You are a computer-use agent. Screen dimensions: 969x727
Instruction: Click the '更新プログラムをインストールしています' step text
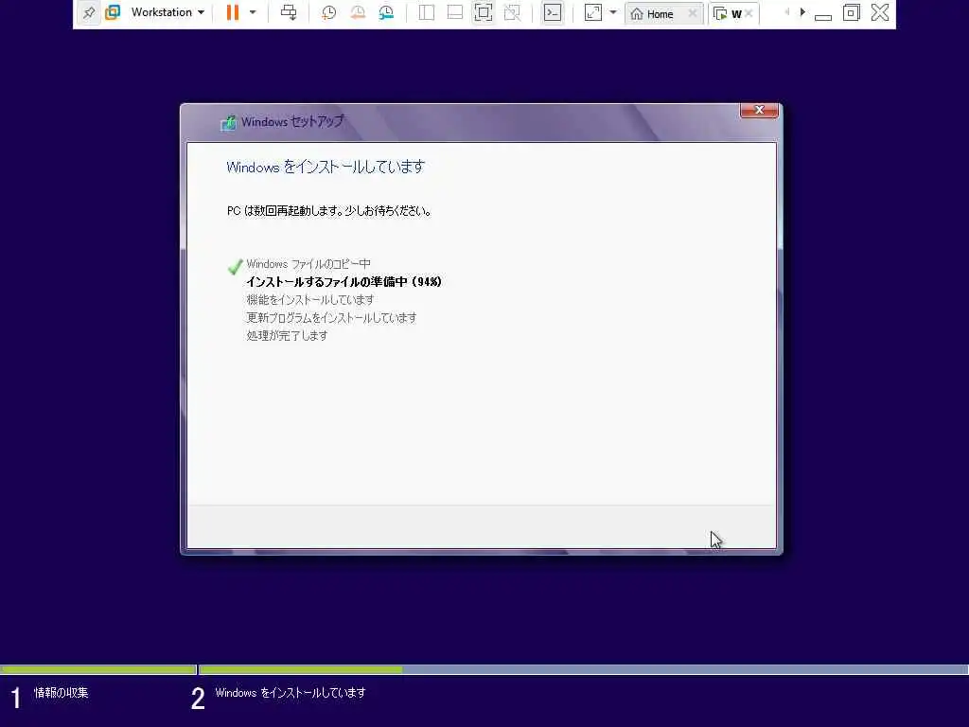(x=331, y=318)
